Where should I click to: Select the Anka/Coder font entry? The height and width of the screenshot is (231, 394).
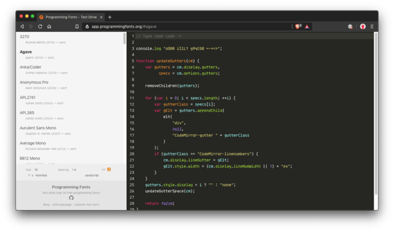[30, 67]
